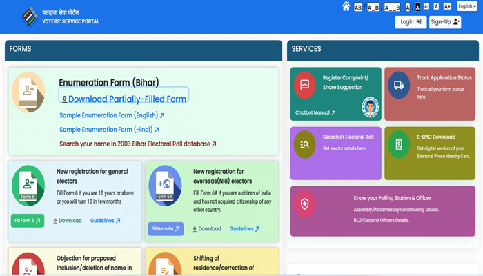This screenshot has height=276, width=483.
Task: Open Sample Enumeration Form (Hindi) link
Action: (x=109, y=130)
